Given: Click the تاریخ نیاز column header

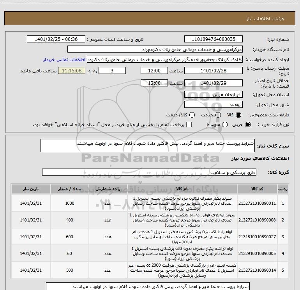Looking at the screenshot, I should click(31, 189).
